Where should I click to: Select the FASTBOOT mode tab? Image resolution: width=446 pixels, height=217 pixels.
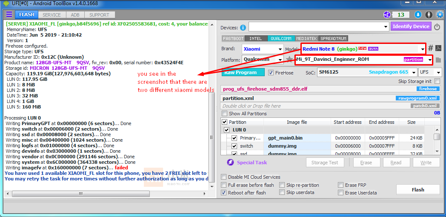pos(233,38)
